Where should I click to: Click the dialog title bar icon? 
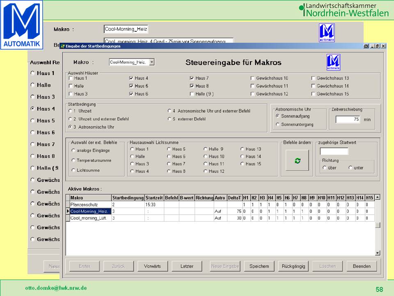[63, 46]
